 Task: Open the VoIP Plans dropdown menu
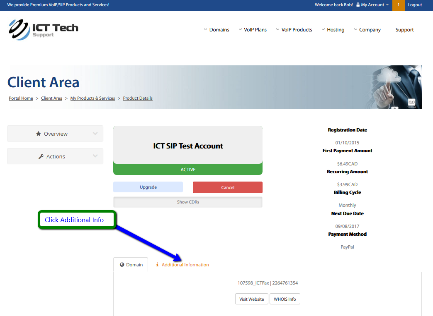point(253,30)
